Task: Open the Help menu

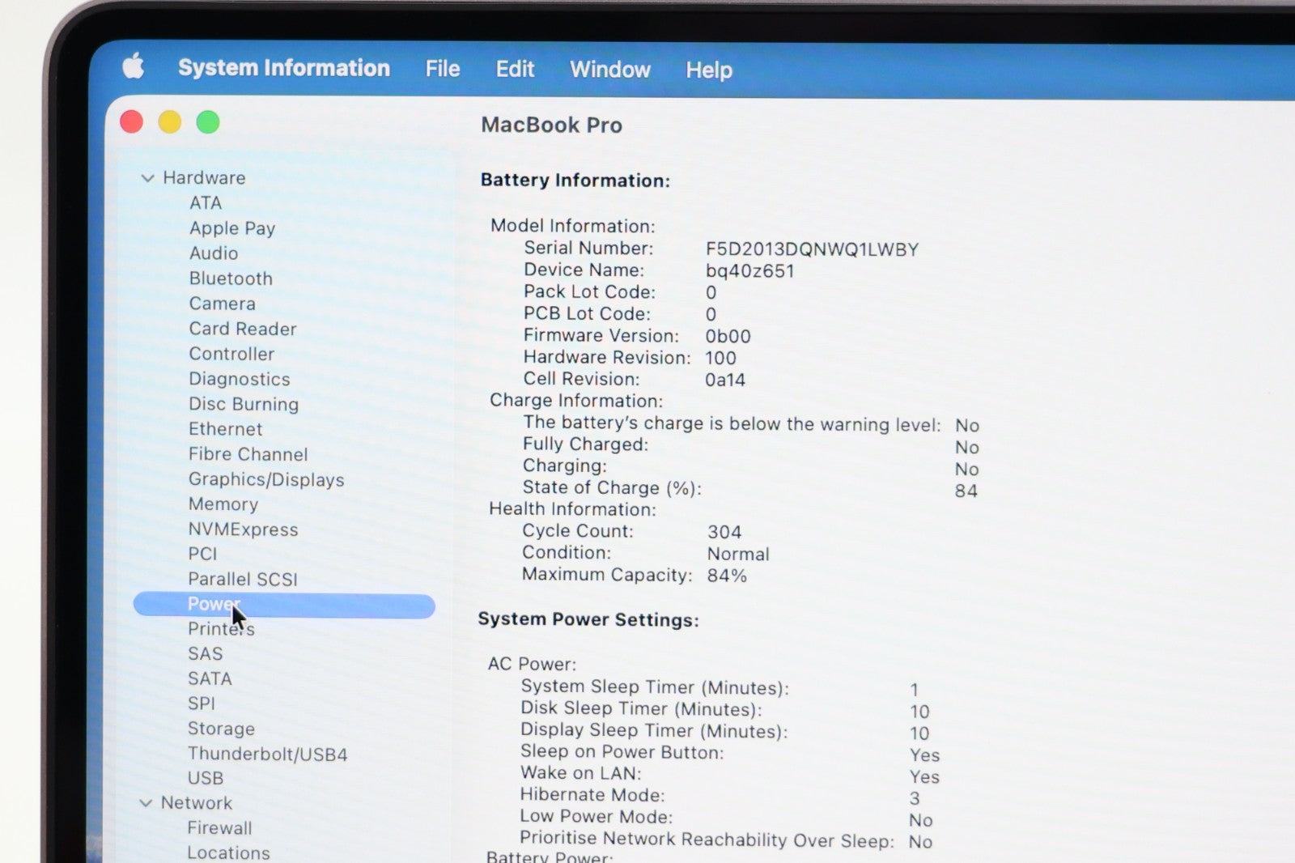Action: click(708, 70)
